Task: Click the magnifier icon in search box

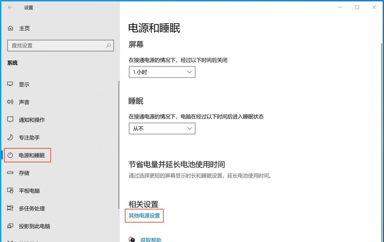Action: tap(108, 45)
